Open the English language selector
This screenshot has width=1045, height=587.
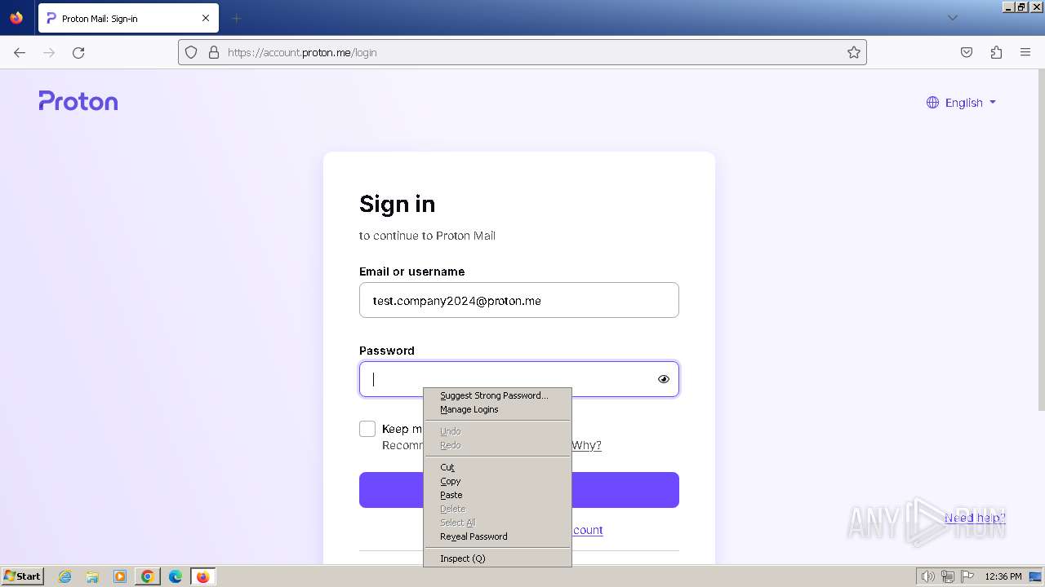click(x=962, y=103)
